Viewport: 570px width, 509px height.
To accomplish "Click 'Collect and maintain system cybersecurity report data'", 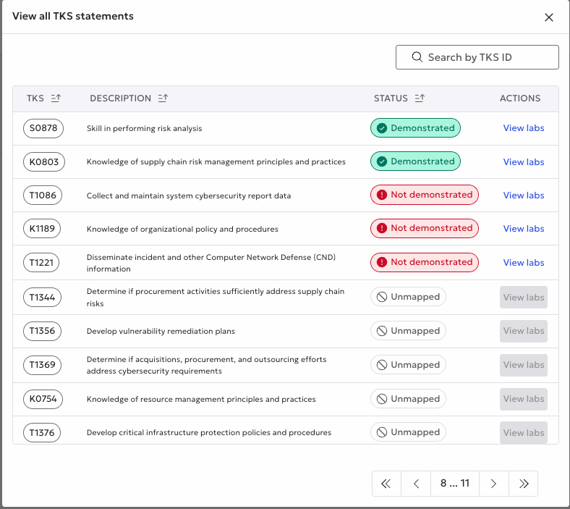I will [x=189, y=195].
